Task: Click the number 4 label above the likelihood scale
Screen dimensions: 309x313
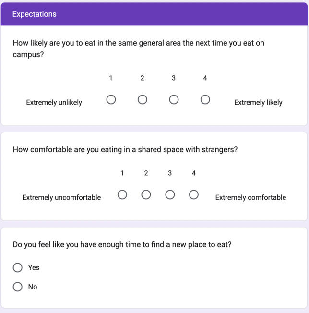Action: tap(205, 78)
